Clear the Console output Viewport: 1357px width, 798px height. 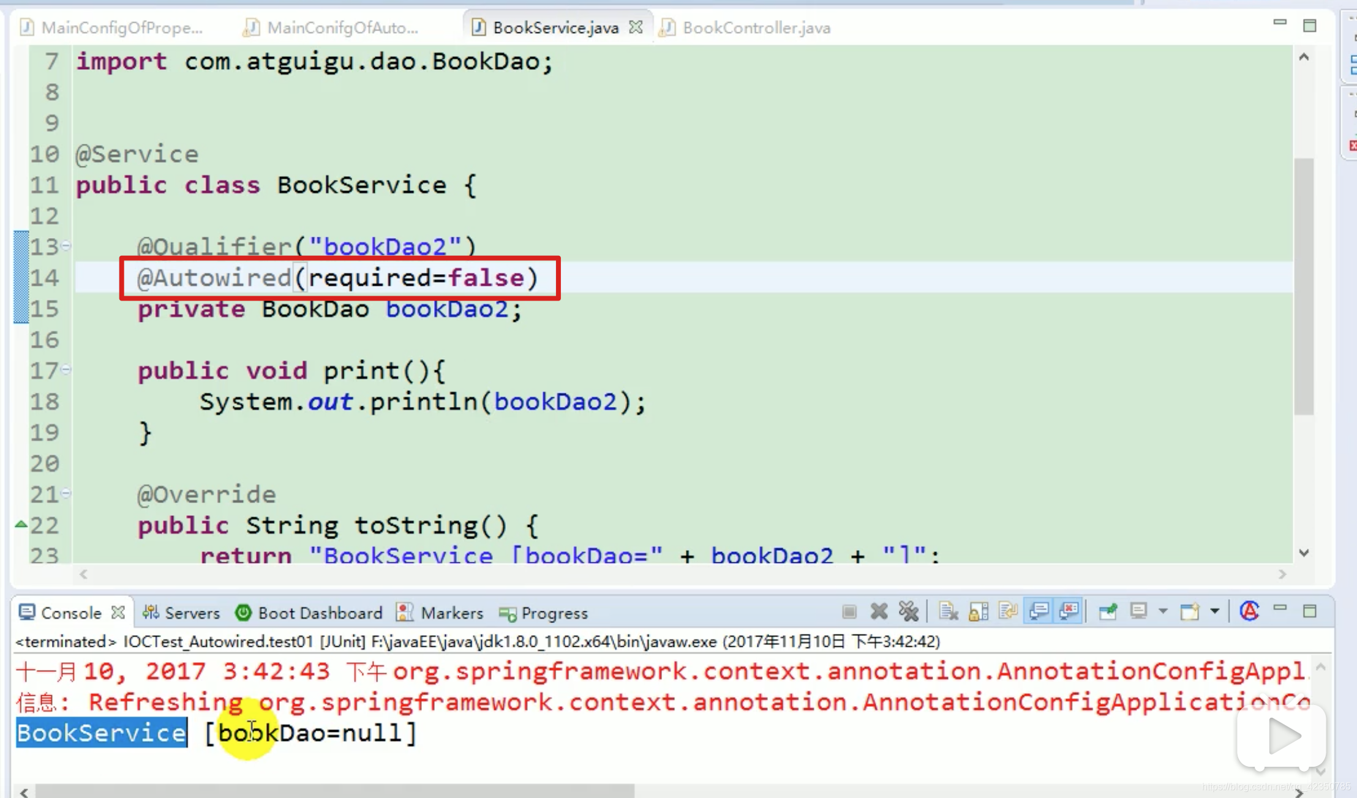pyautogui.click(x=949, y=611)
